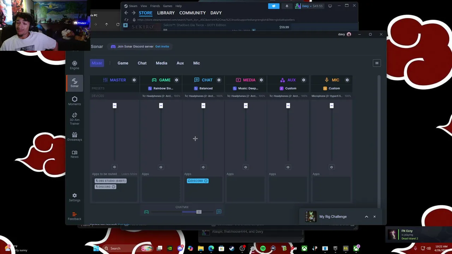The width and height of the screenshot is (452, 254).
Task: Open AUX preset dropdown Custom
Action: [x=288, y=89]
